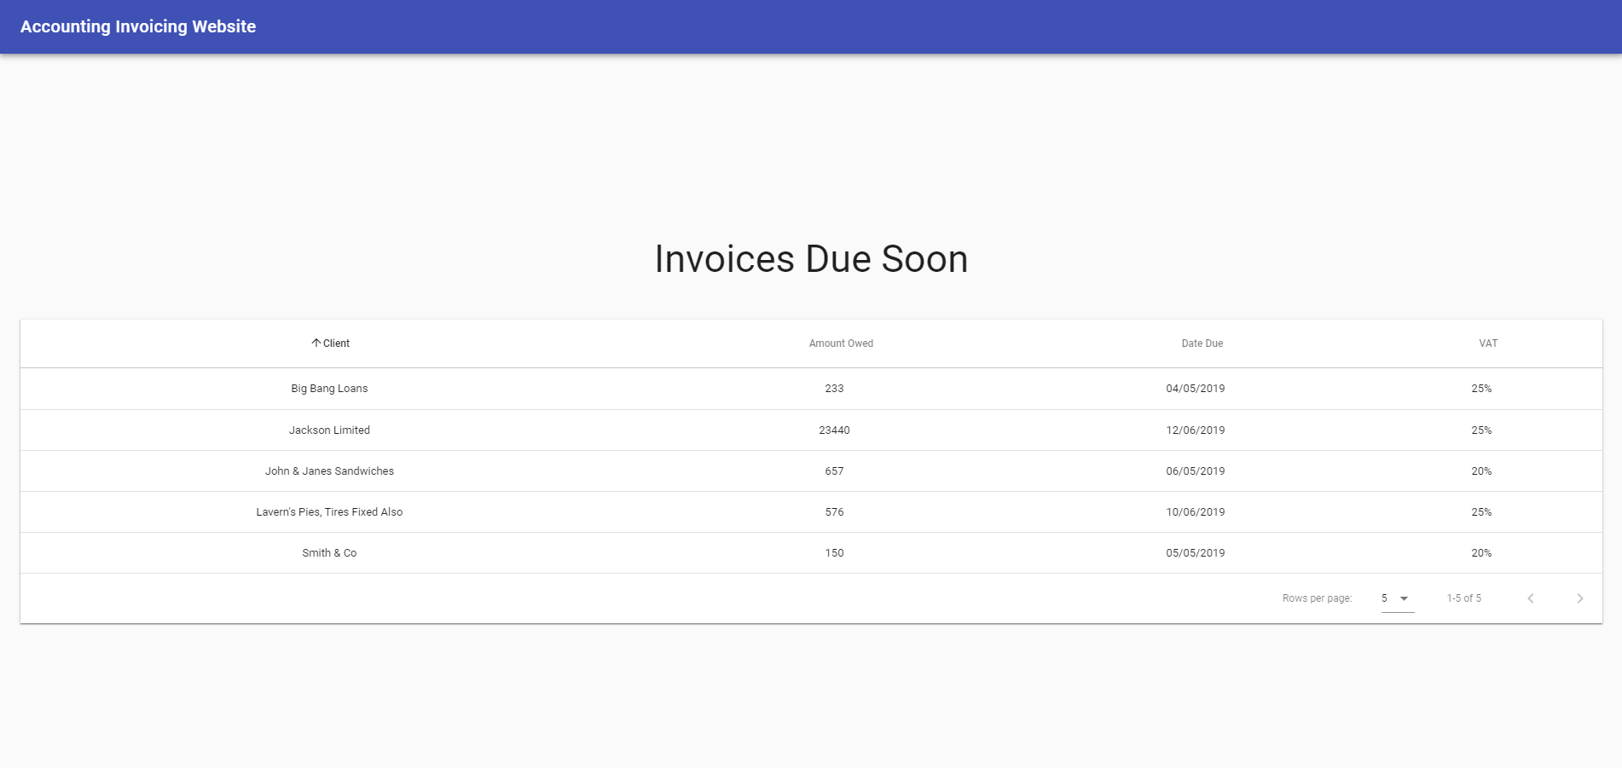Go to the previous page chevron

tap(1531, 598)
